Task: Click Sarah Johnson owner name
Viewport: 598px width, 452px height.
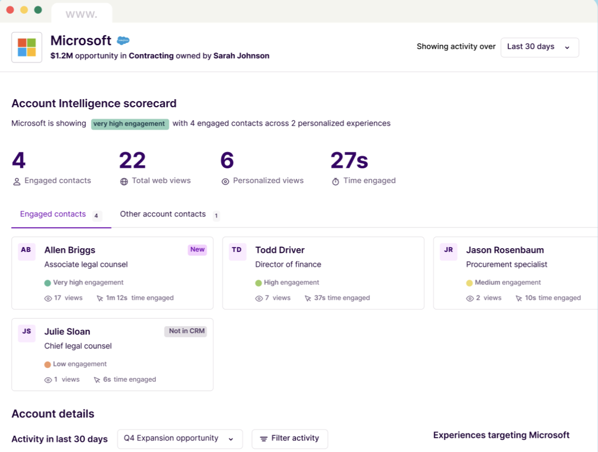Action: 241,56
